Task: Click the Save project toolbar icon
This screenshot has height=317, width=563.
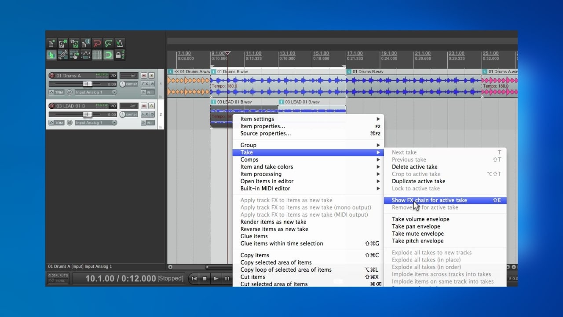Action: tap(74, 43)
